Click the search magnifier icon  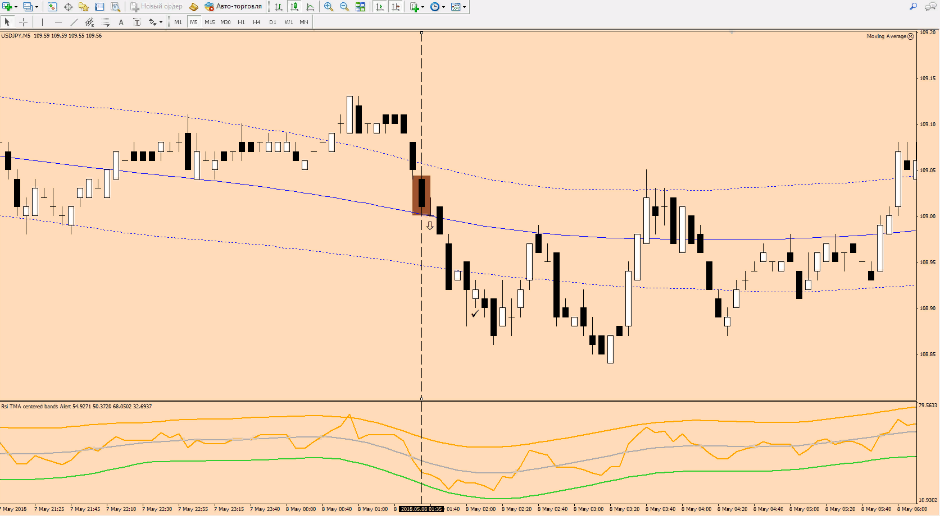click(913, 7)
